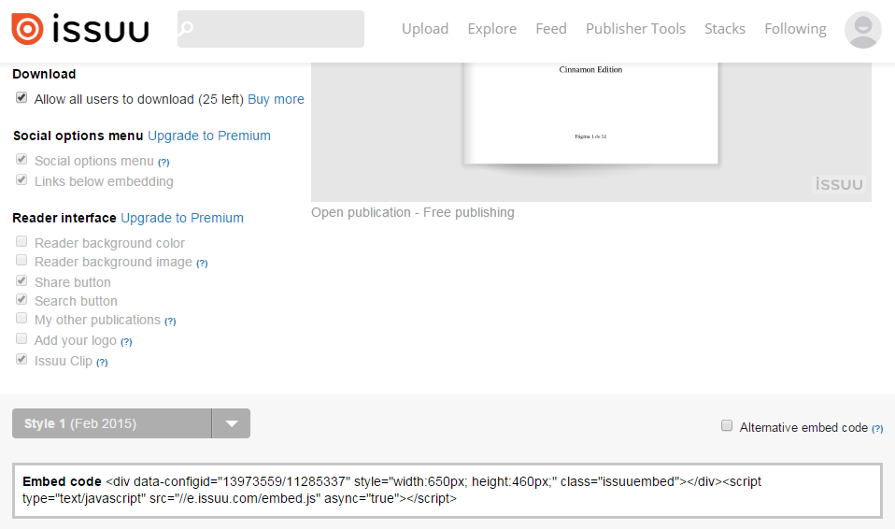Open the Following menu item
Image resolution: width=895 pixels, height=529 pixels.
click(x=795, y=29)
